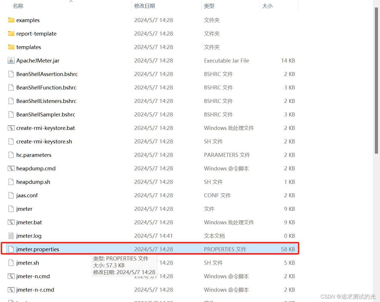Select the templates folder icon
Image resolution: width=380 pixels, height=302 pixels.
coord(11,47)
